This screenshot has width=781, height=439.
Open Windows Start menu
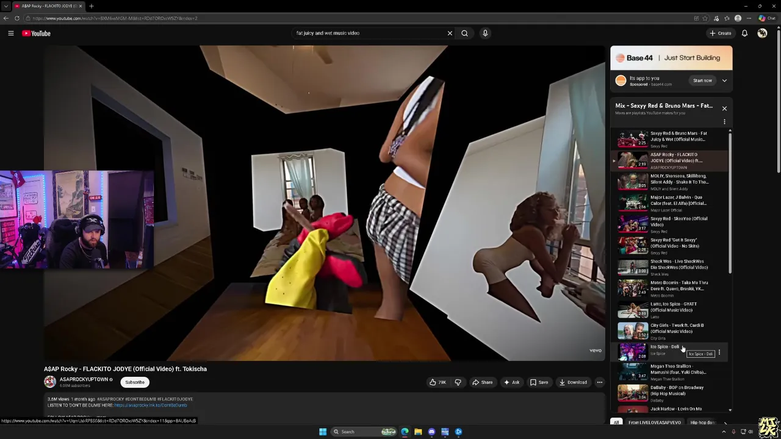point(323,432)
